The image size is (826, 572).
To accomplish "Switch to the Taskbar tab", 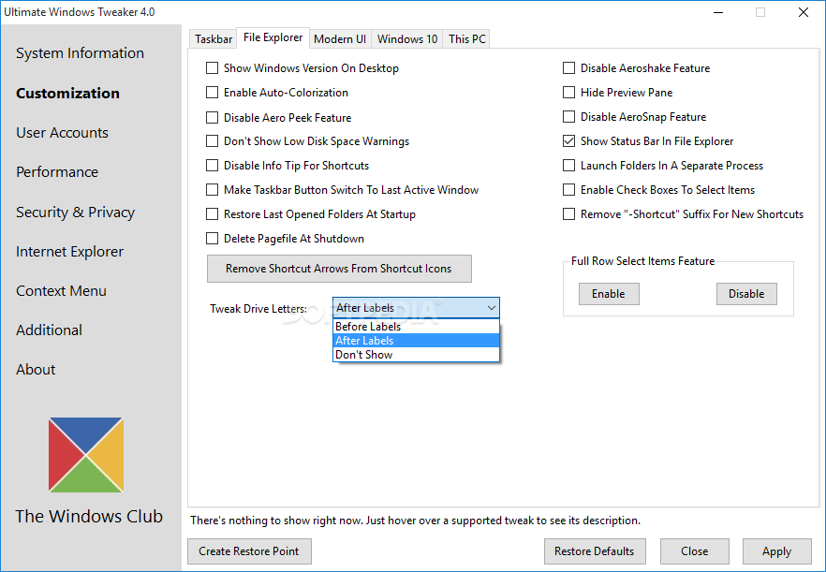I will pyautogui.click(x=214, y=39).
